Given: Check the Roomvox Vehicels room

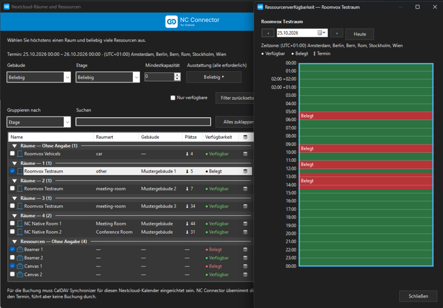Looking at the screenshot, I should pos(12,154).
